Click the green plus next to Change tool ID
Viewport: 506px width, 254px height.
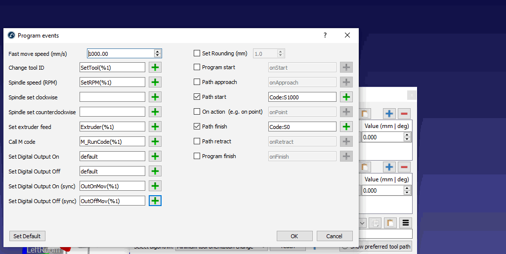point(155,68)
